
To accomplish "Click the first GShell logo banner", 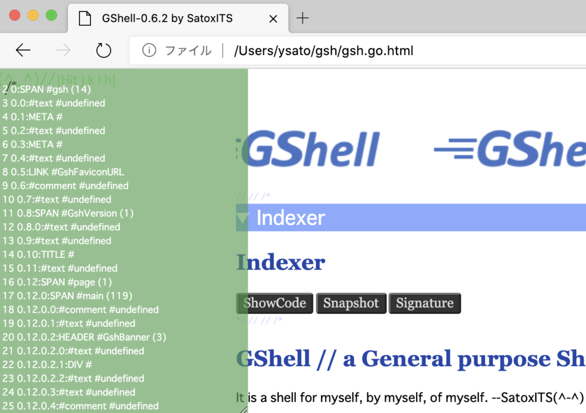I will [312, 149].
